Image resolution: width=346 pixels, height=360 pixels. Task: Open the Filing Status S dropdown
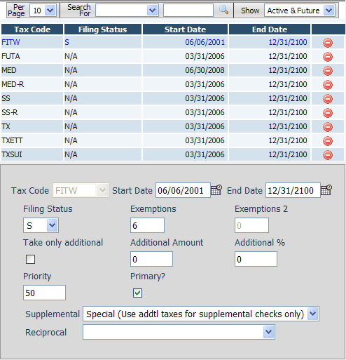pos(41,225)
